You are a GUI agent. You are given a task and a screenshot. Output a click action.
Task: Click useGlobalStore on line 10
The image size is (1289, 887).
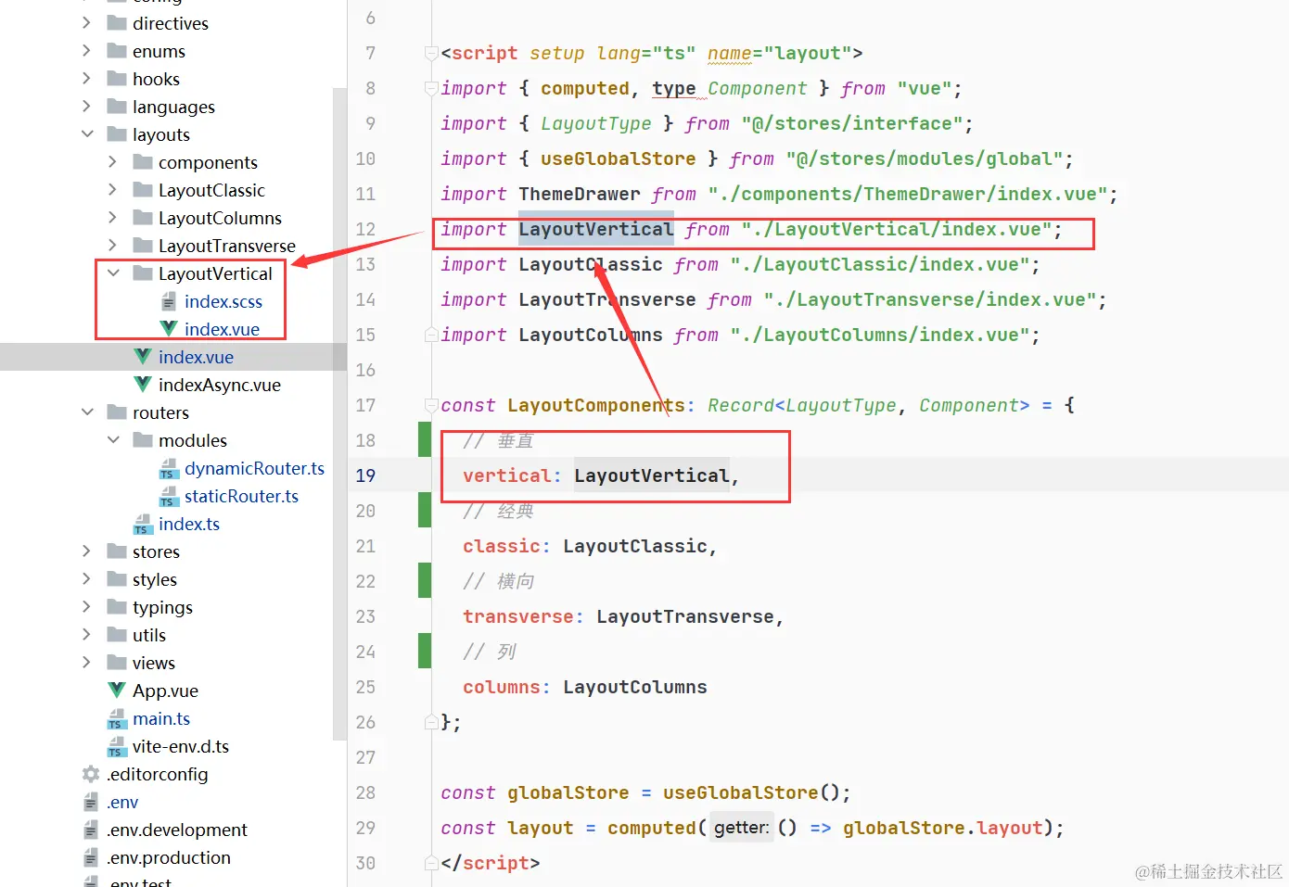click(618, 158)
